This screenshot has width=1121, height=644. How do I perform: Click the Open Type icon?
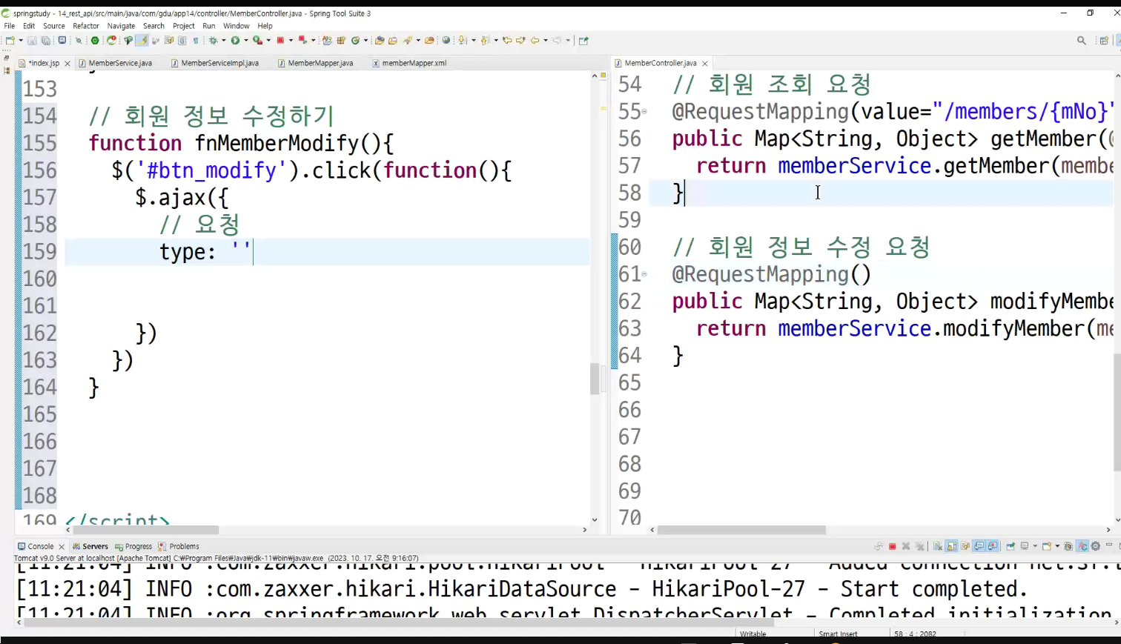[x=379, y=41]
